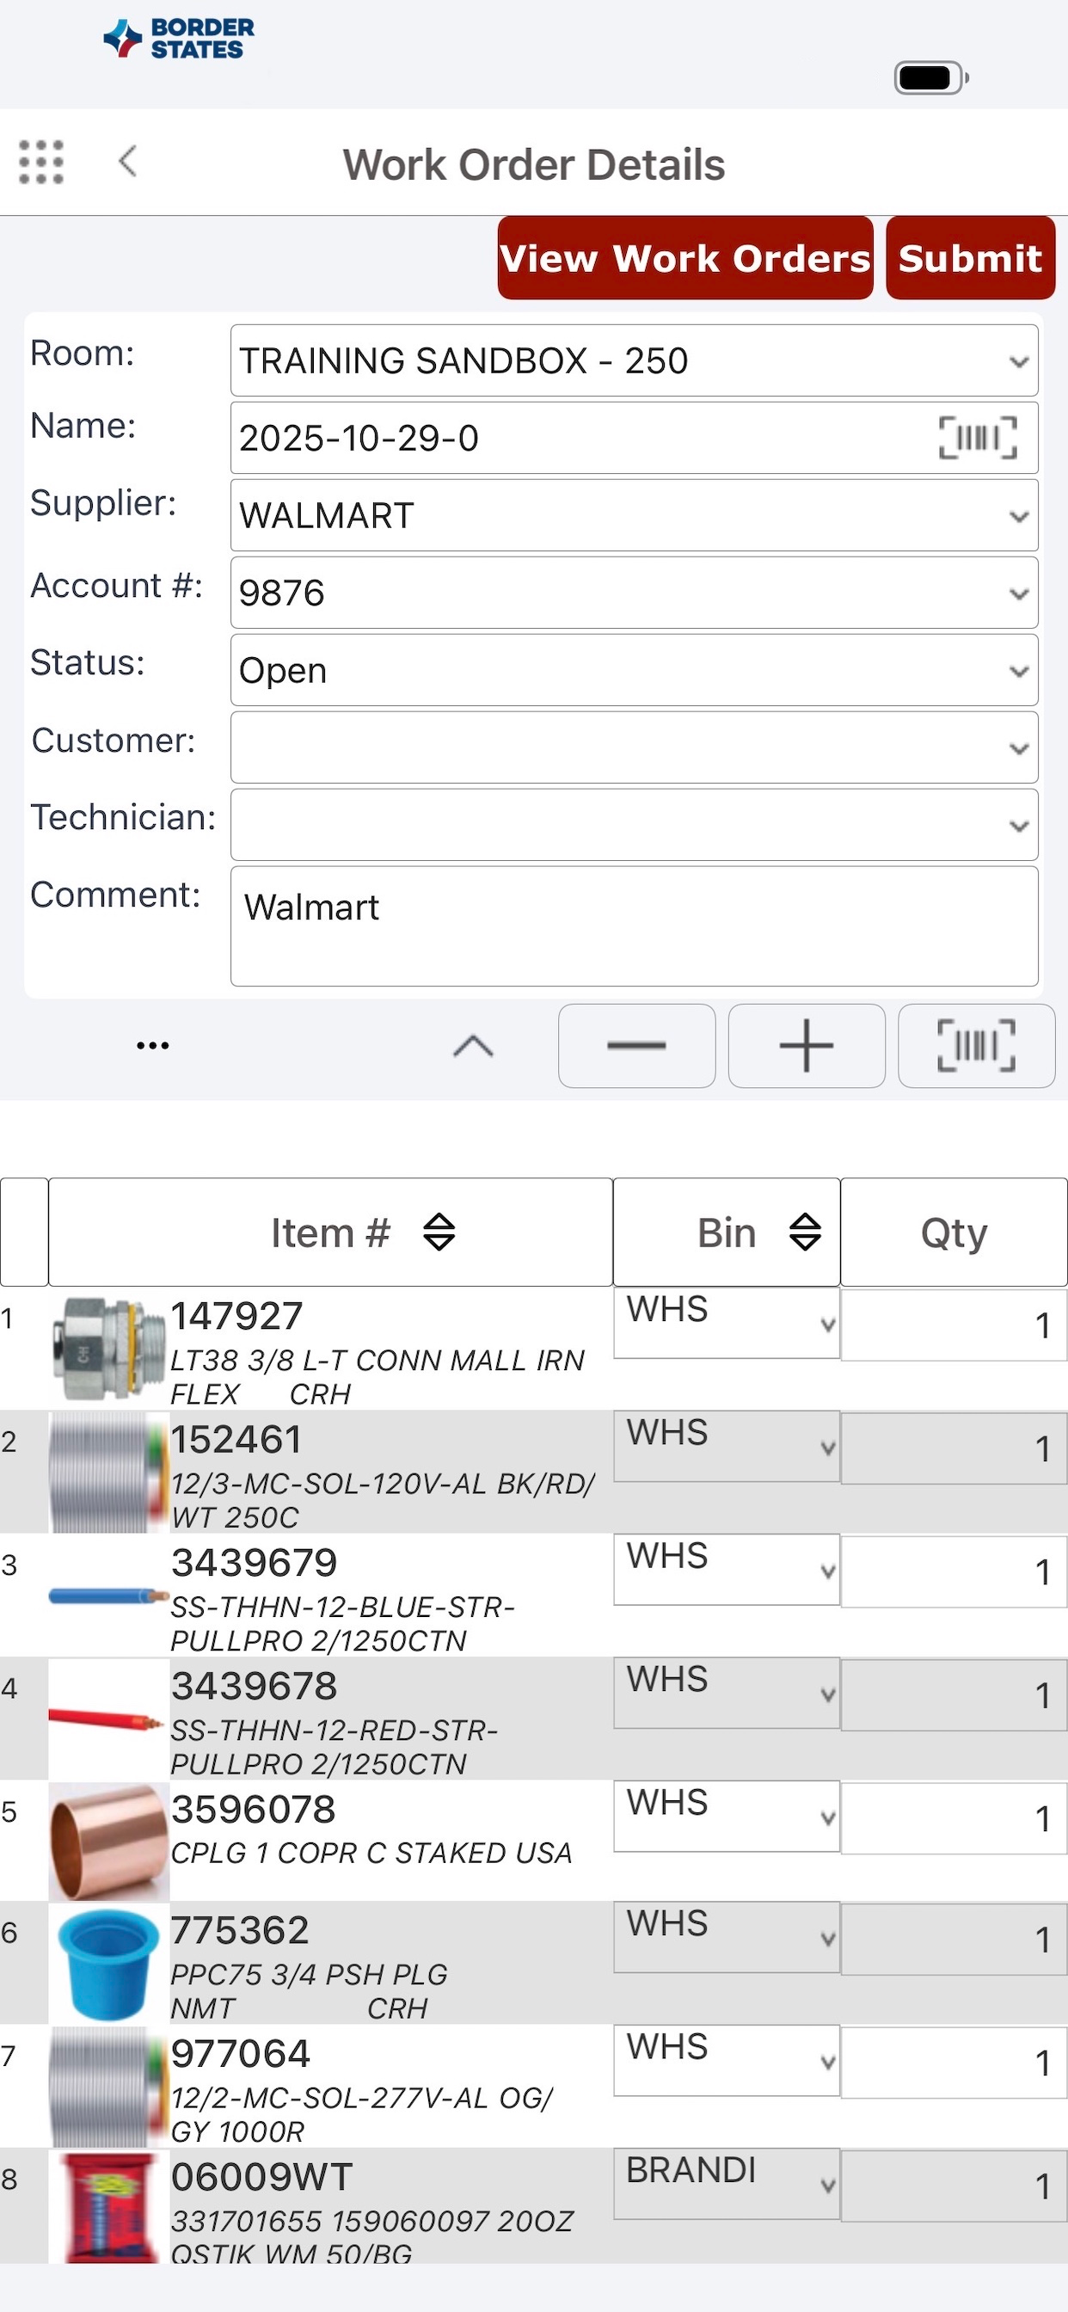Tap the barcode scan item button
1068x2312 pixels.
tap(977, 1046)
